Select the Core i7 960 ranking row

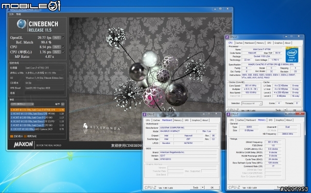click(37, 125)
